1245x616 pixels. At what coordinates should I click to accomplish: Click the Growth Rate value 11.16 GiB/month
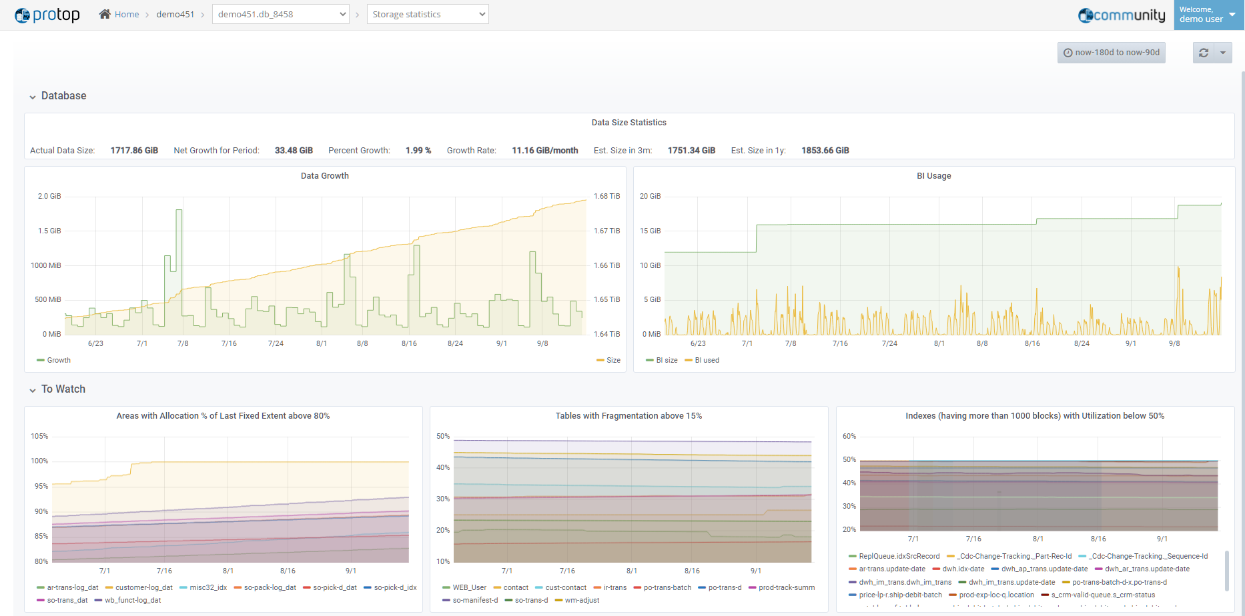pos(545,151)
